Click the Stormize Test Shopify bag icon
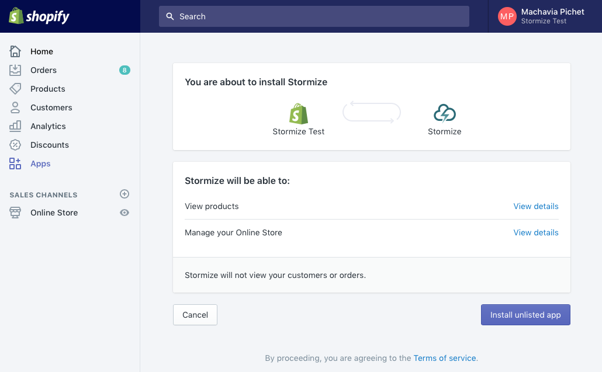 point(298,113)
